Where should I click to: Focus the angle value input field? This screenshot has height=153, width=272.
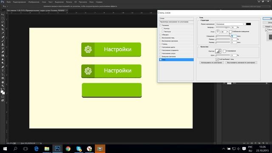224,32
